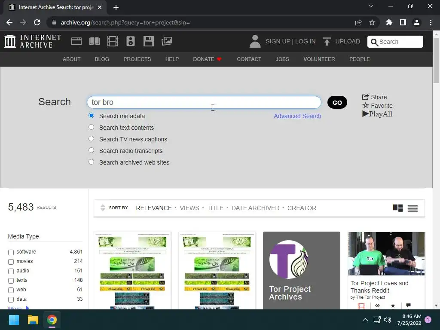This screenshot has height=330, width=440.
Task: Check the texts media type filter
Action: pos(11,281)
